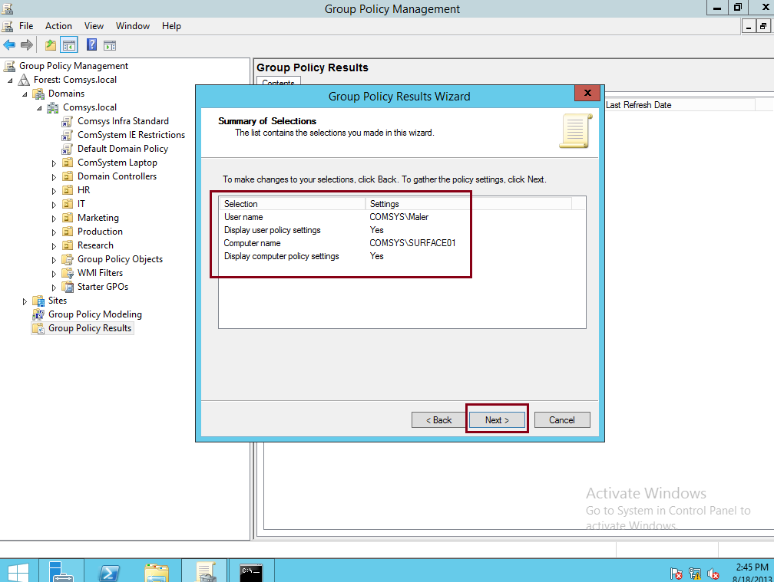Open the Windows Start button
Image resolution: width=774 pixels, height=582 pixels.
pyautogui.click(x=18, y=572)
